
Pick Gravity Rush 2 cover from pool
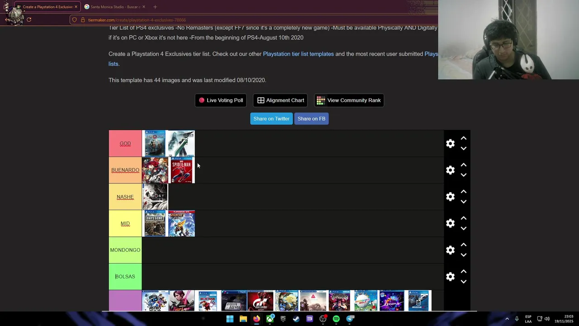[x=287, y=301]
